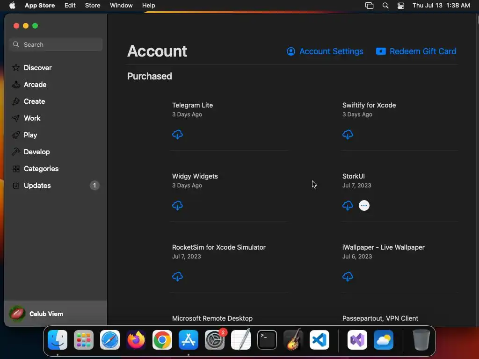Click the Discover star icon in sidebar
Viewport: 479px width, 359px height.
[16, 67]
